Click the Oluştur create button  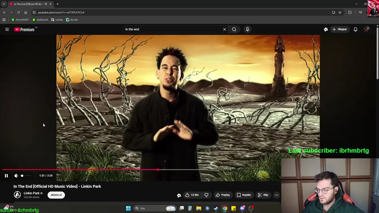tap(339, 29)
